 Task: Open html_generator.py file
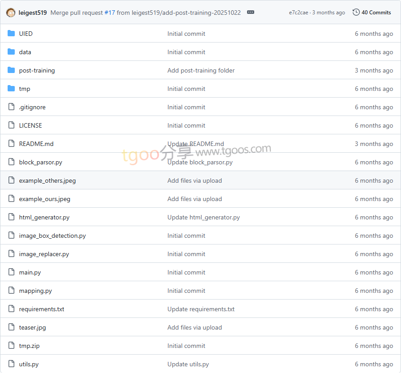(x=44, y=217)
